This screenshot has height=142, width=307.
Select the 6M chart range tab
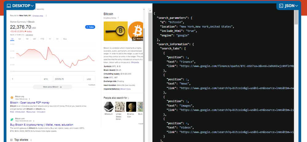[34, 39]
